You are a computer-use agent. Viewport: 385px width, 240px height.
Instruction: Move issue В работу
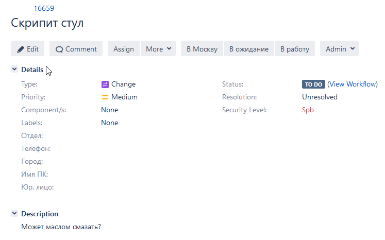[x=295, y=48]
